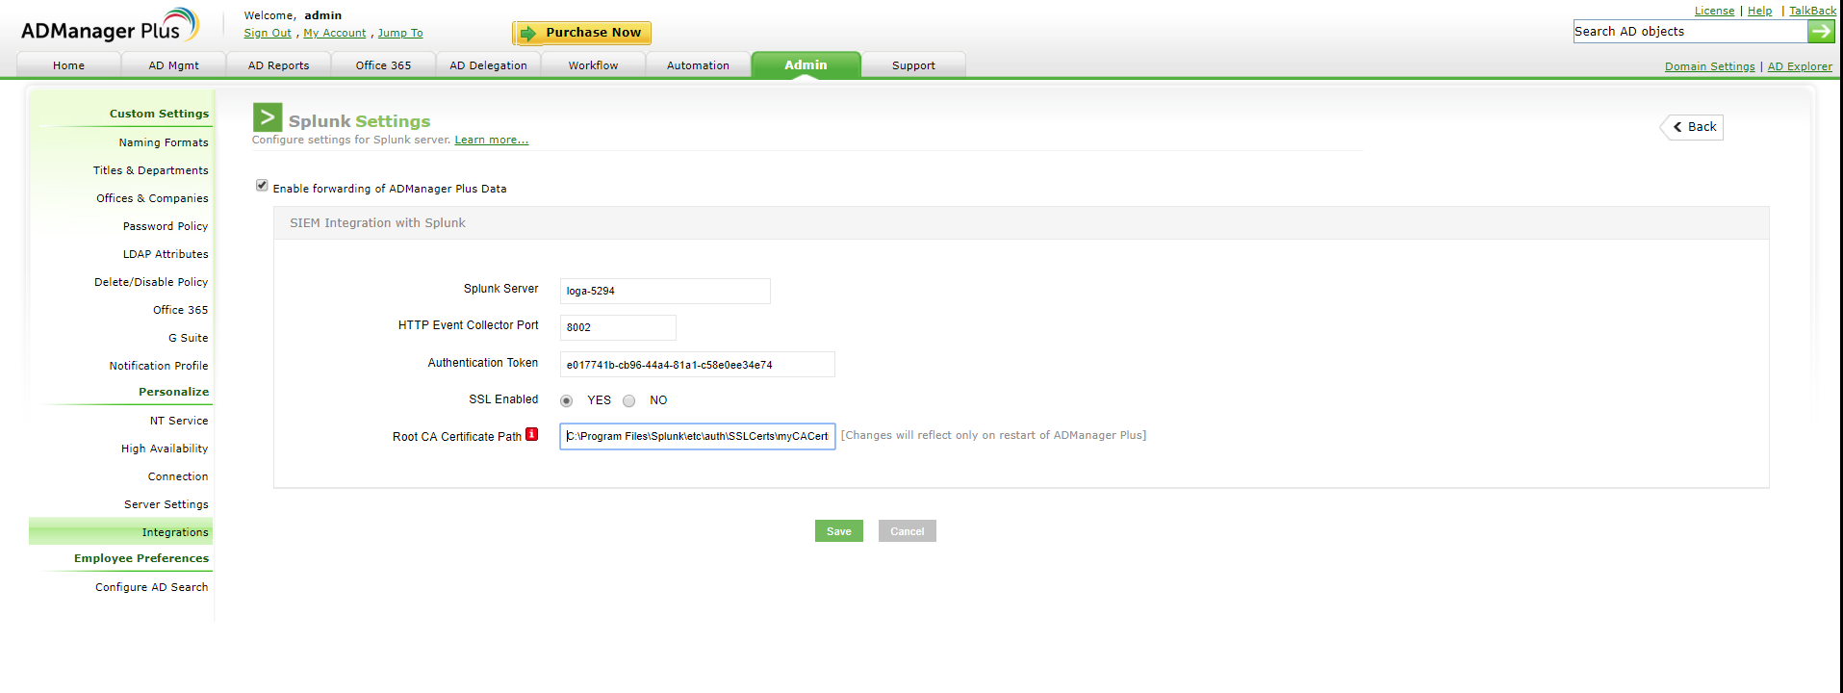Switch to the Automation tab
Screen dimensions: 1843x693
coord(698,65)
